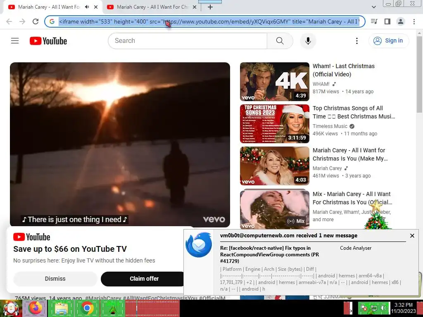The width and height of the screenshot is (423, 317).
Task: Open YouTube hamburger guide menu
Action: point(15,41)
